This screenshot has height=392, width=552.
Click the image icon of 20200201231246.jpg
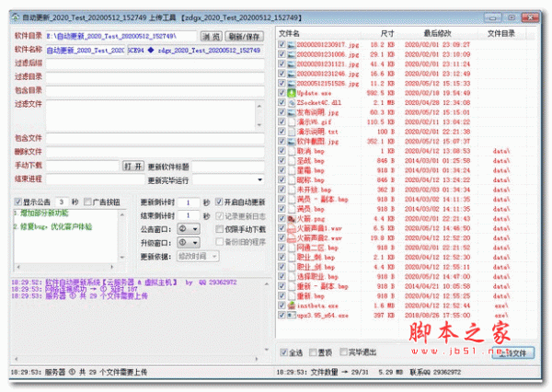click(291, 74)
